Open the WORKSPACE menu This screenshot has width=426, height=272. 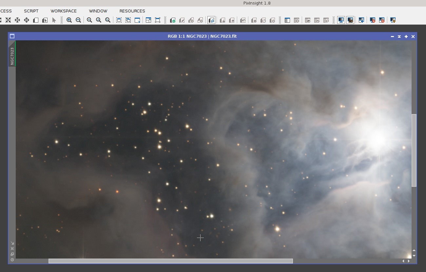coord(64,11)
